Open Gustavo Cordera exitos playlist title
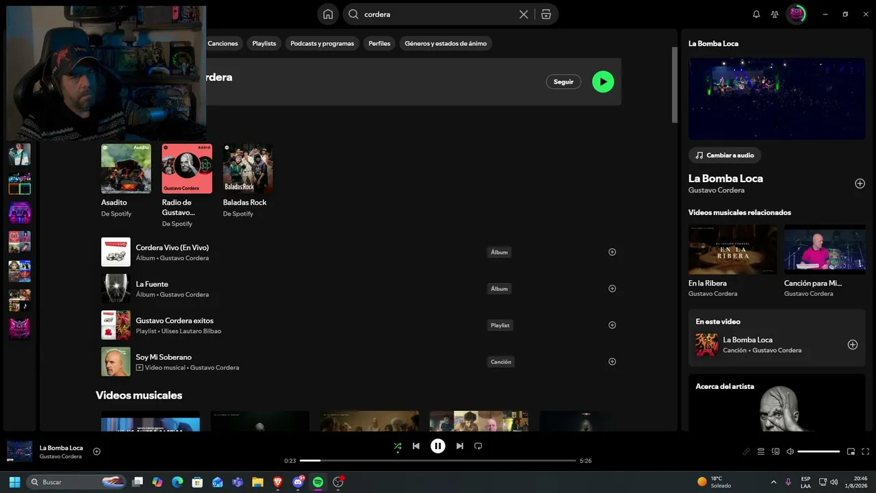Image resolution: width=876 pixels, height=493 pixels. 175,320
